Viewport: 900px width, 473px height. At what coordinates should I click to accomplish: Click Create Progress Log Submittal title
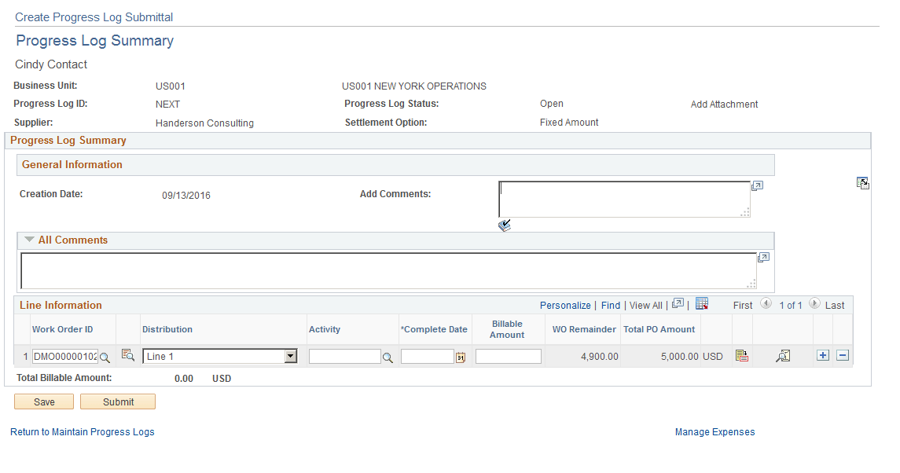pyautogui.click(x=94, y=17)
